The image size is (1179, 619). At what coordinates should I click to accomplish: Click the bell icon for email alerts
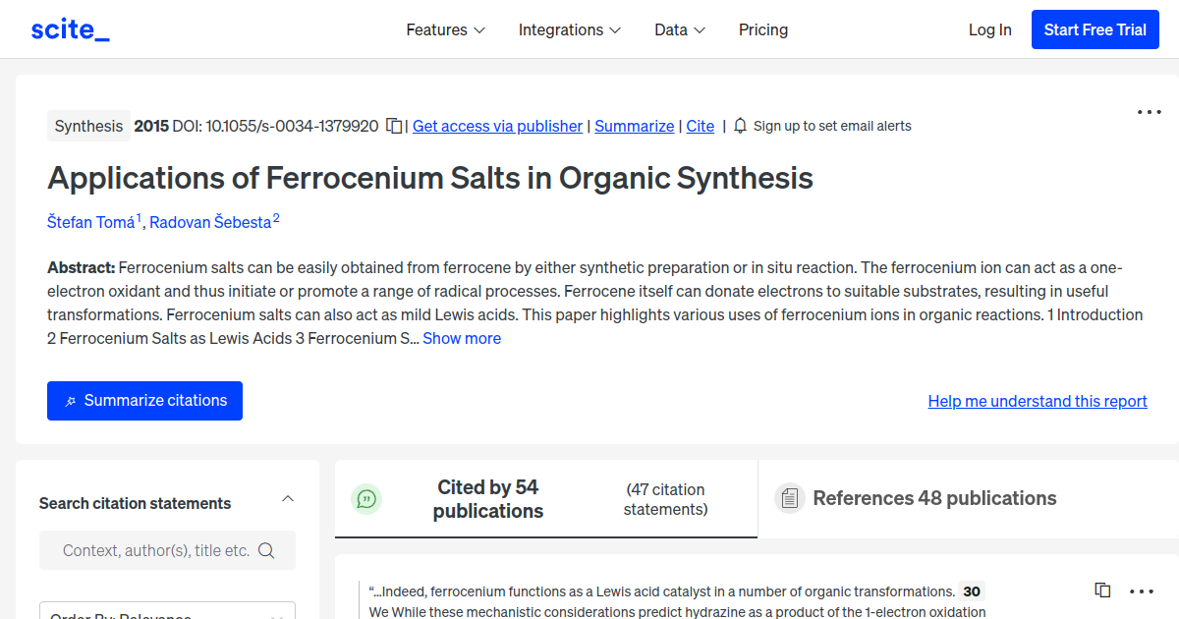pyautogui.click(x=741, y=126)
